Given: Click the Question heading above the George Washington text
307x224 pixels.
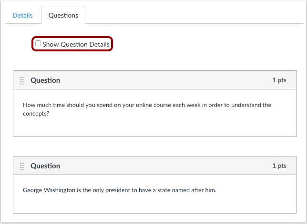Looking at the screenshot, I should pos(45,166).
